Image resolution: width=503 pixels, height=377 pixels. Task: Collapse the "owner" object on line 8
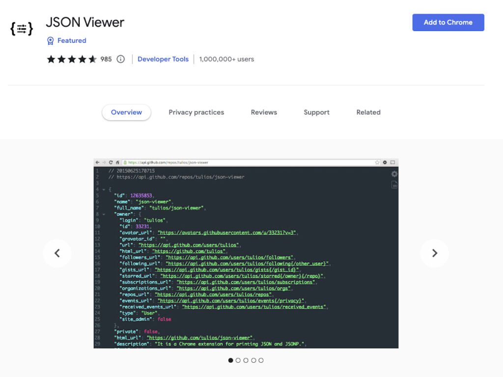(x=104, y=214)
